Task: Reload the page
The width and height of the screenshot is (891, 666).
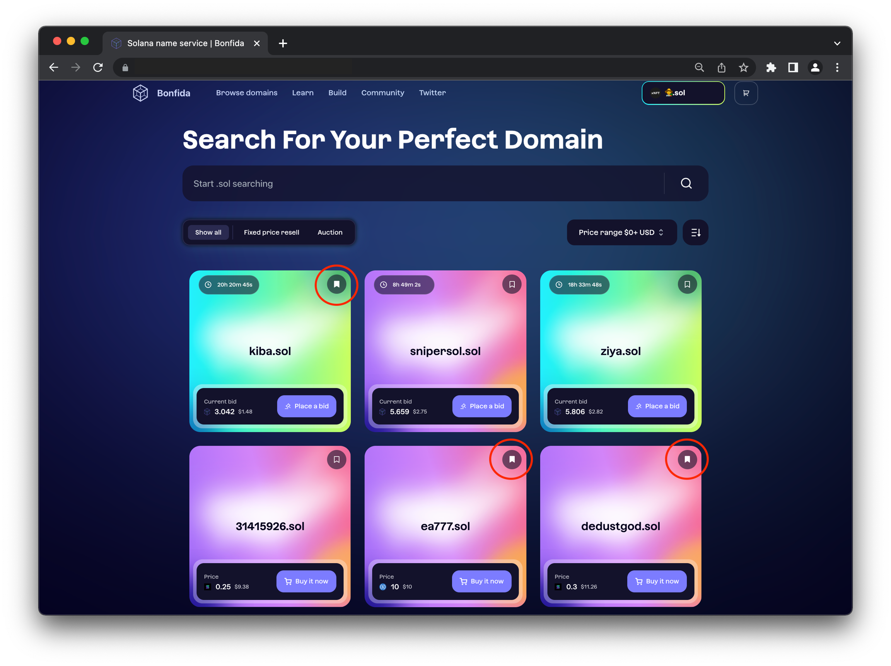Action: pos(98,67)
